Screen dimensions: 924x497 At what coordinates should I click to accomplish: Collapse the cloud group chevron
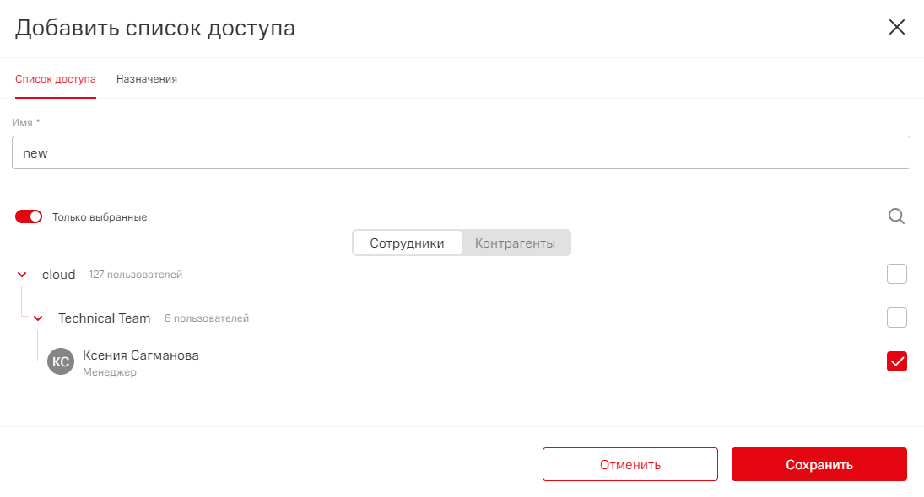[x=22, y=275]
